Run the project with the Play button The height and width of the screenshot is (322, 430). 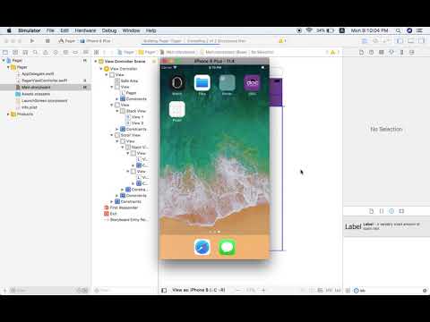pyautogui.click(x=32, y=41)
